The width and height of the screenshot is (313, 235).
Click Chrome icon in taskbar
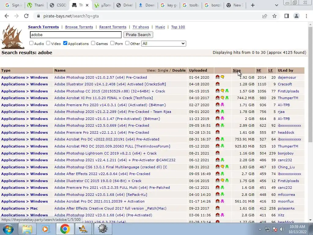pos(65,229)
